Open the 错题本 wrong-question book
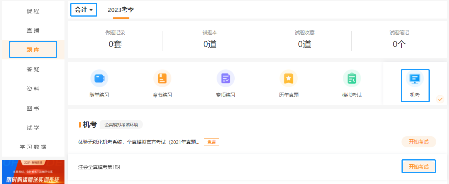449x184 pixels. click(210, 44)
